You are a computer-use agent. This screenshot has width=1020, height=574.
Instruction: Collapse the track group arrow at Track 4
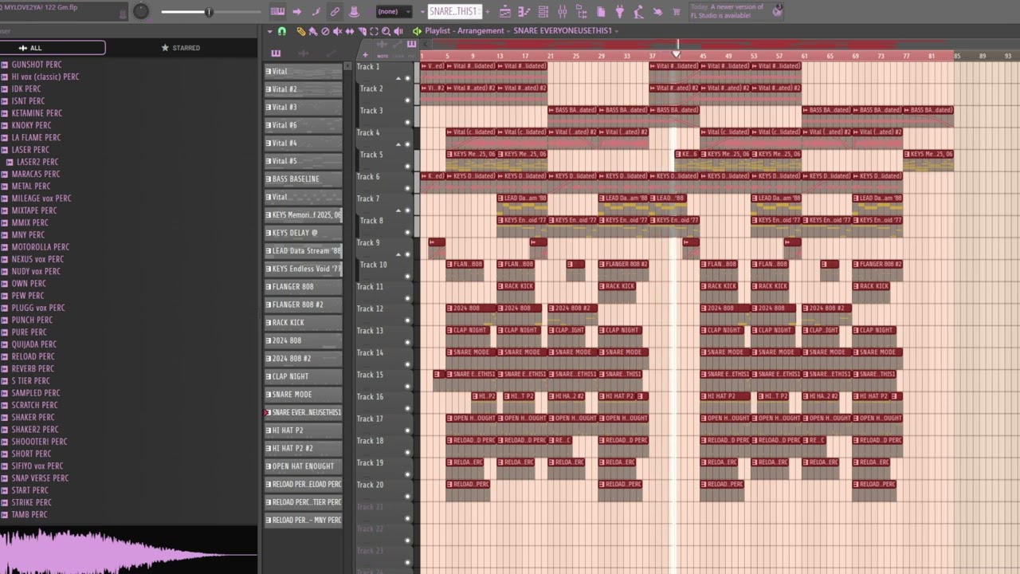(x=398, y=144)
